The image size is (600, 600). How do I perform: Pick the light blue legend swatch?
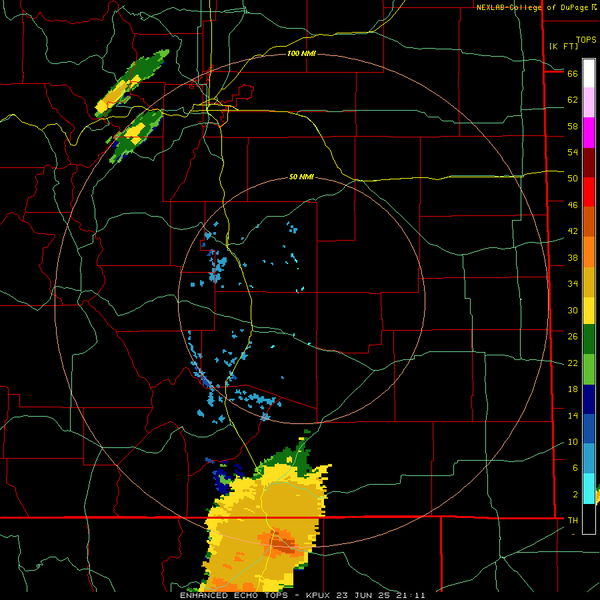tap(589, 459)
